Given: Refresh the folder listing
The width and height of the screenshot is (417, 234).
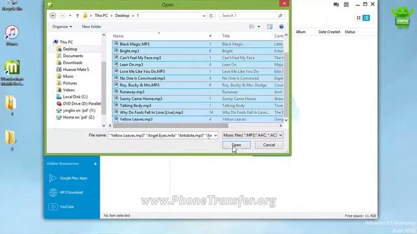Looking at the screenshot, I should click(211, 16).
